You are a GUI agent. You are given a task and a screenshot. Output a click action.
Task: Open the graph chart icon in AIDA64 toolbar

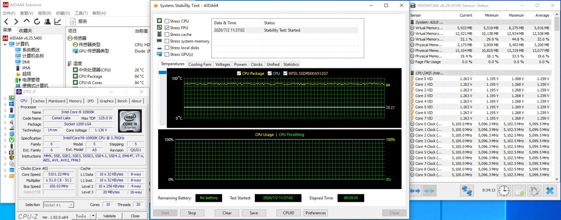pyautogui.click(x=58, y=21)
